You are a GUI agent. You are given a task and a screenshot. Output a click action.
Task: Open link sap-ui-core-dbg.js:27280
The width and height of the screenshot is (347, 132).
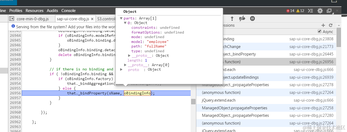tap(311, 115)
